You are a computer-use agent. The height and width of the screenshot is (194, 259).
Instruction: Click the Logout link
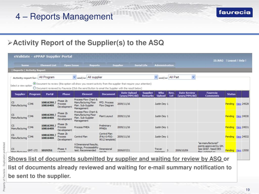click(x=232, y=60)
